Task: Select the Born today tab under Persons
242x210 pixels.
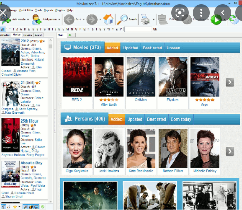Action: pyautogui.click(x=181, y=119)
